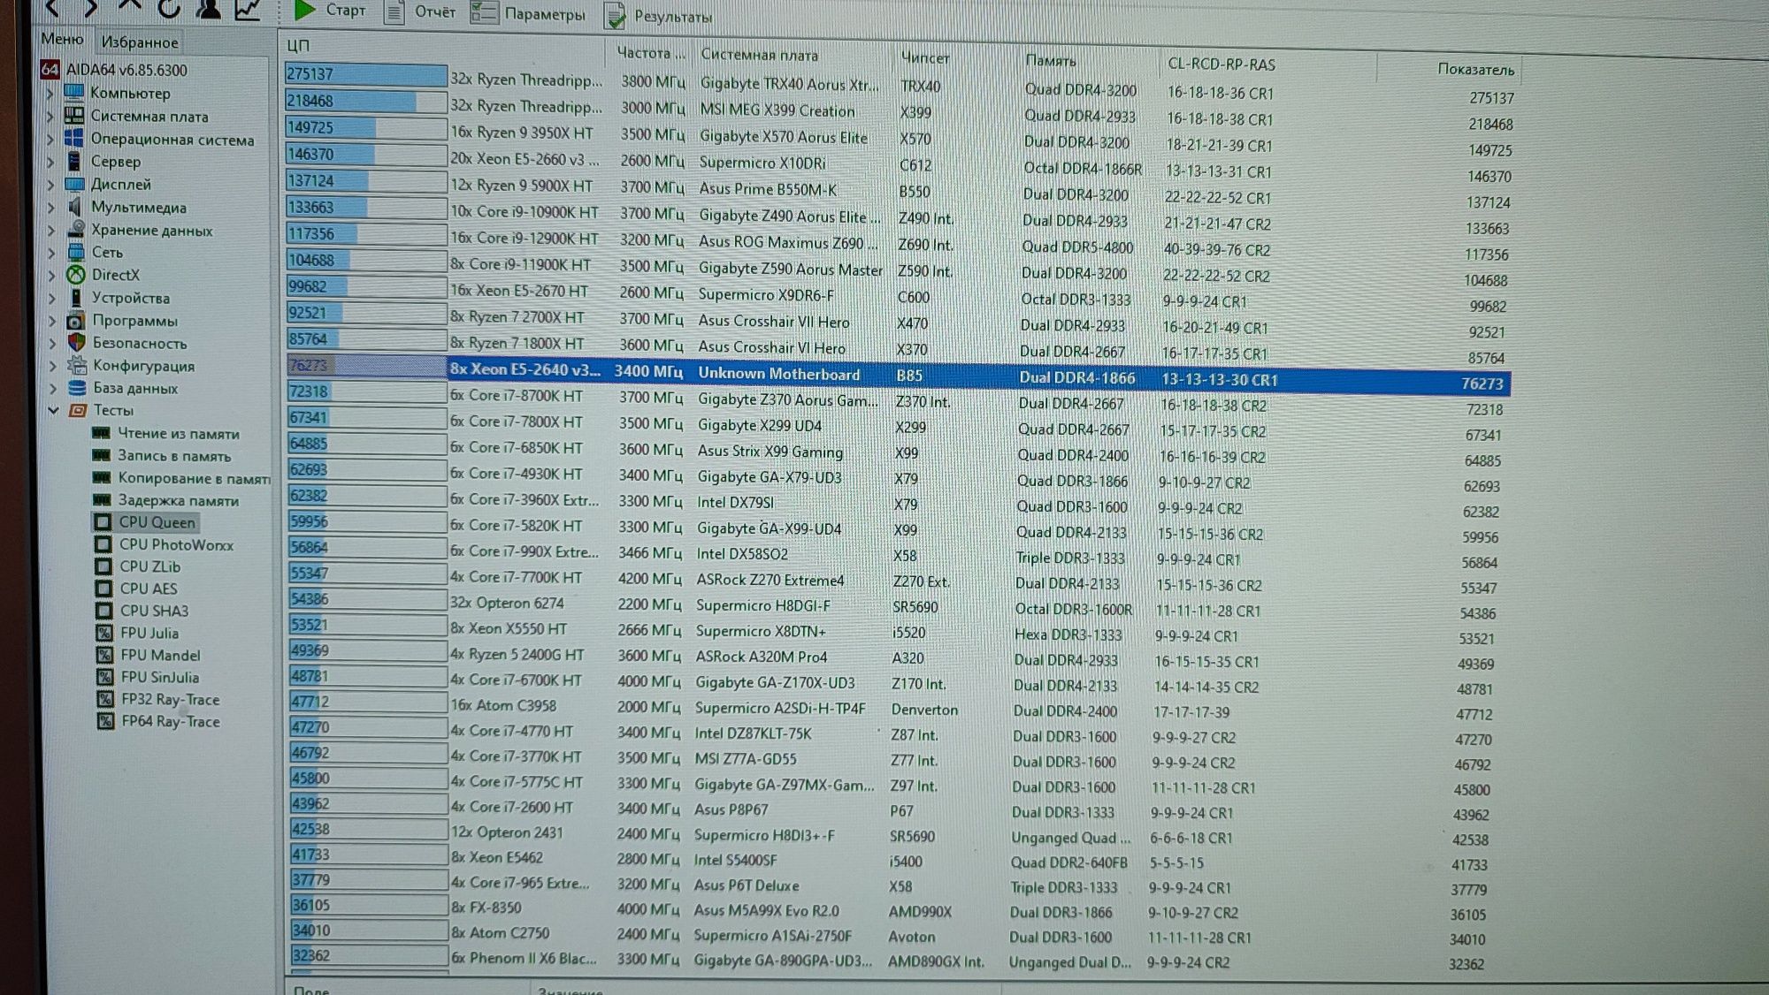Click the AIDA64 v6.85.6300 root icon
This screenshot has height=995, width=1769.
tap(50, 70)
